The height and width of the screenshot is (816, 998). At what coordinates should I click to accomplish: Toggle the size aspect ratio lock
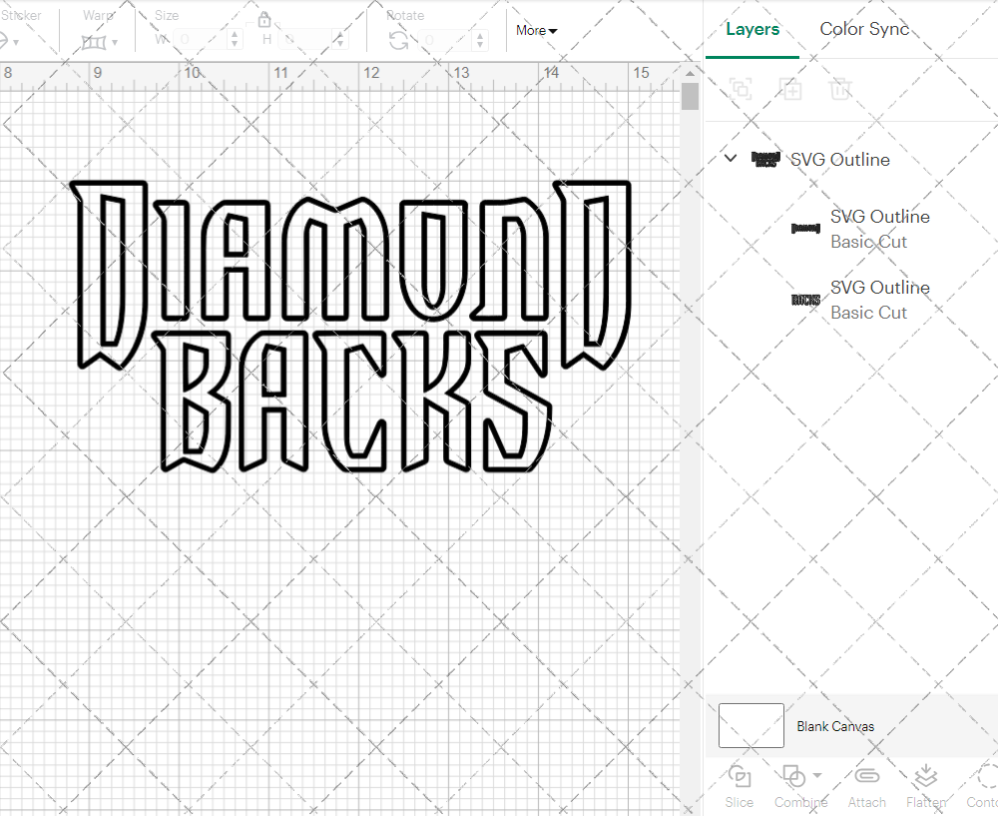264,19
